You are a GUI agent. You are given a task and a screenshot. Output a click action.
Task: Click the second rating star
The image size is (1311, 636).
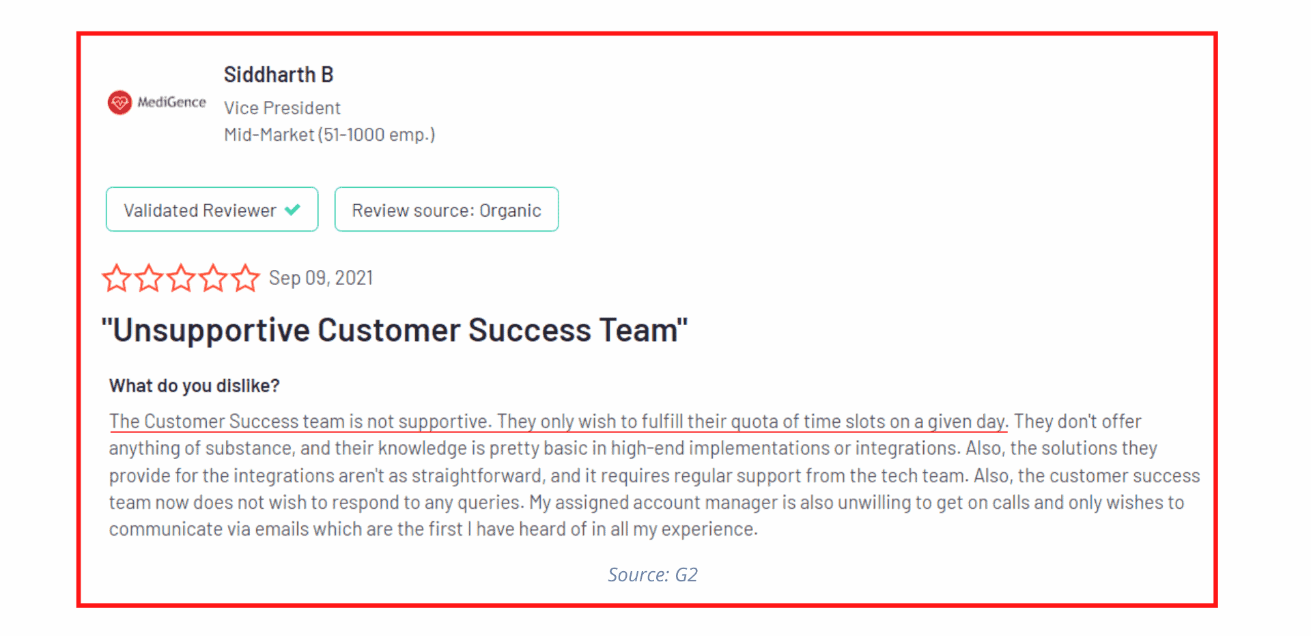149,278
